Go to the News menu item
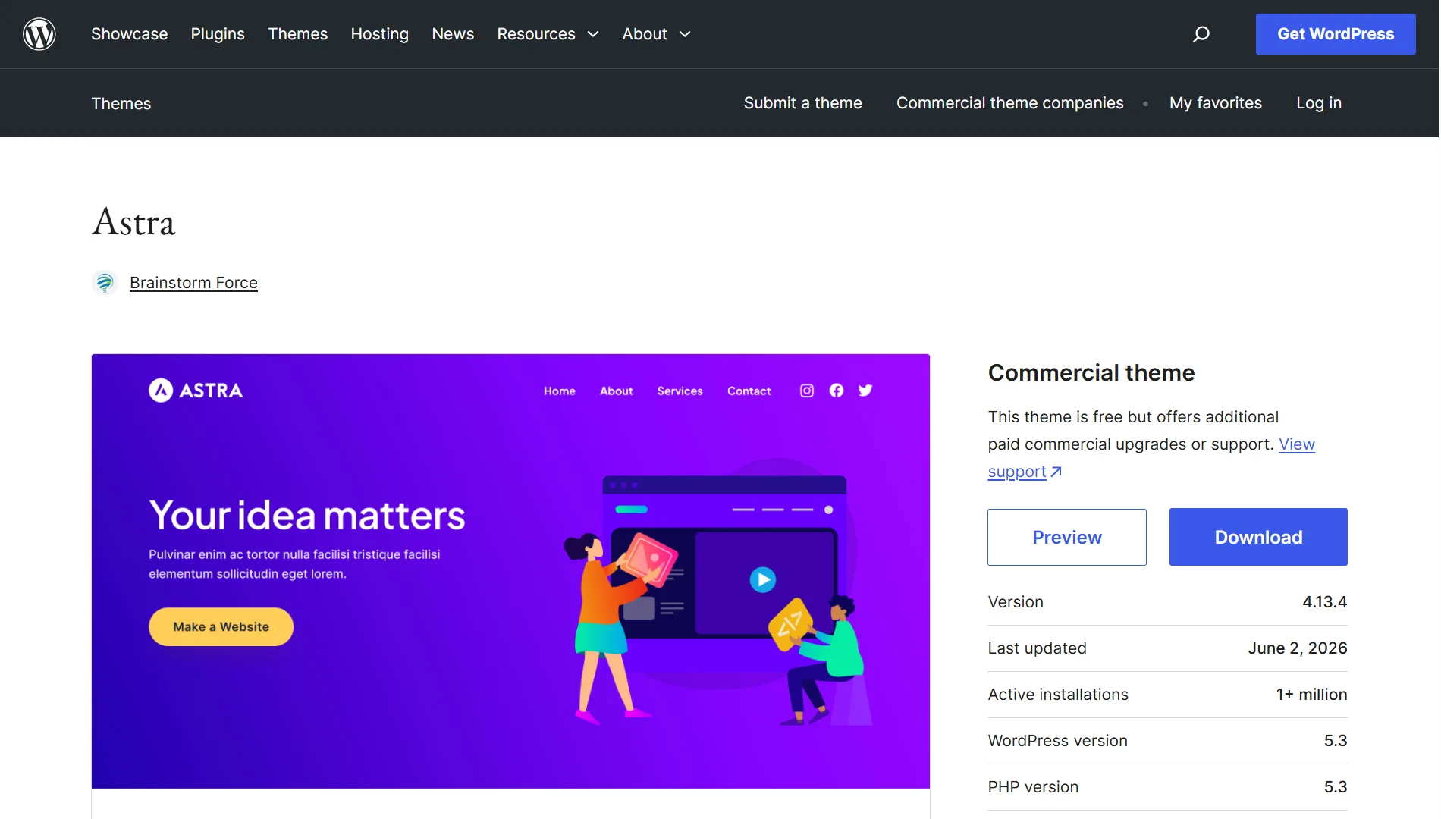This screenshot has width=1441, height=819. (x=453, y=34)
